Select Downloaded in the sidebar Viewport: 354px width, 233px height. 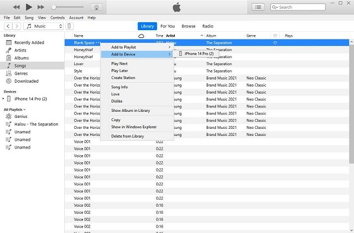click(32, 81)
